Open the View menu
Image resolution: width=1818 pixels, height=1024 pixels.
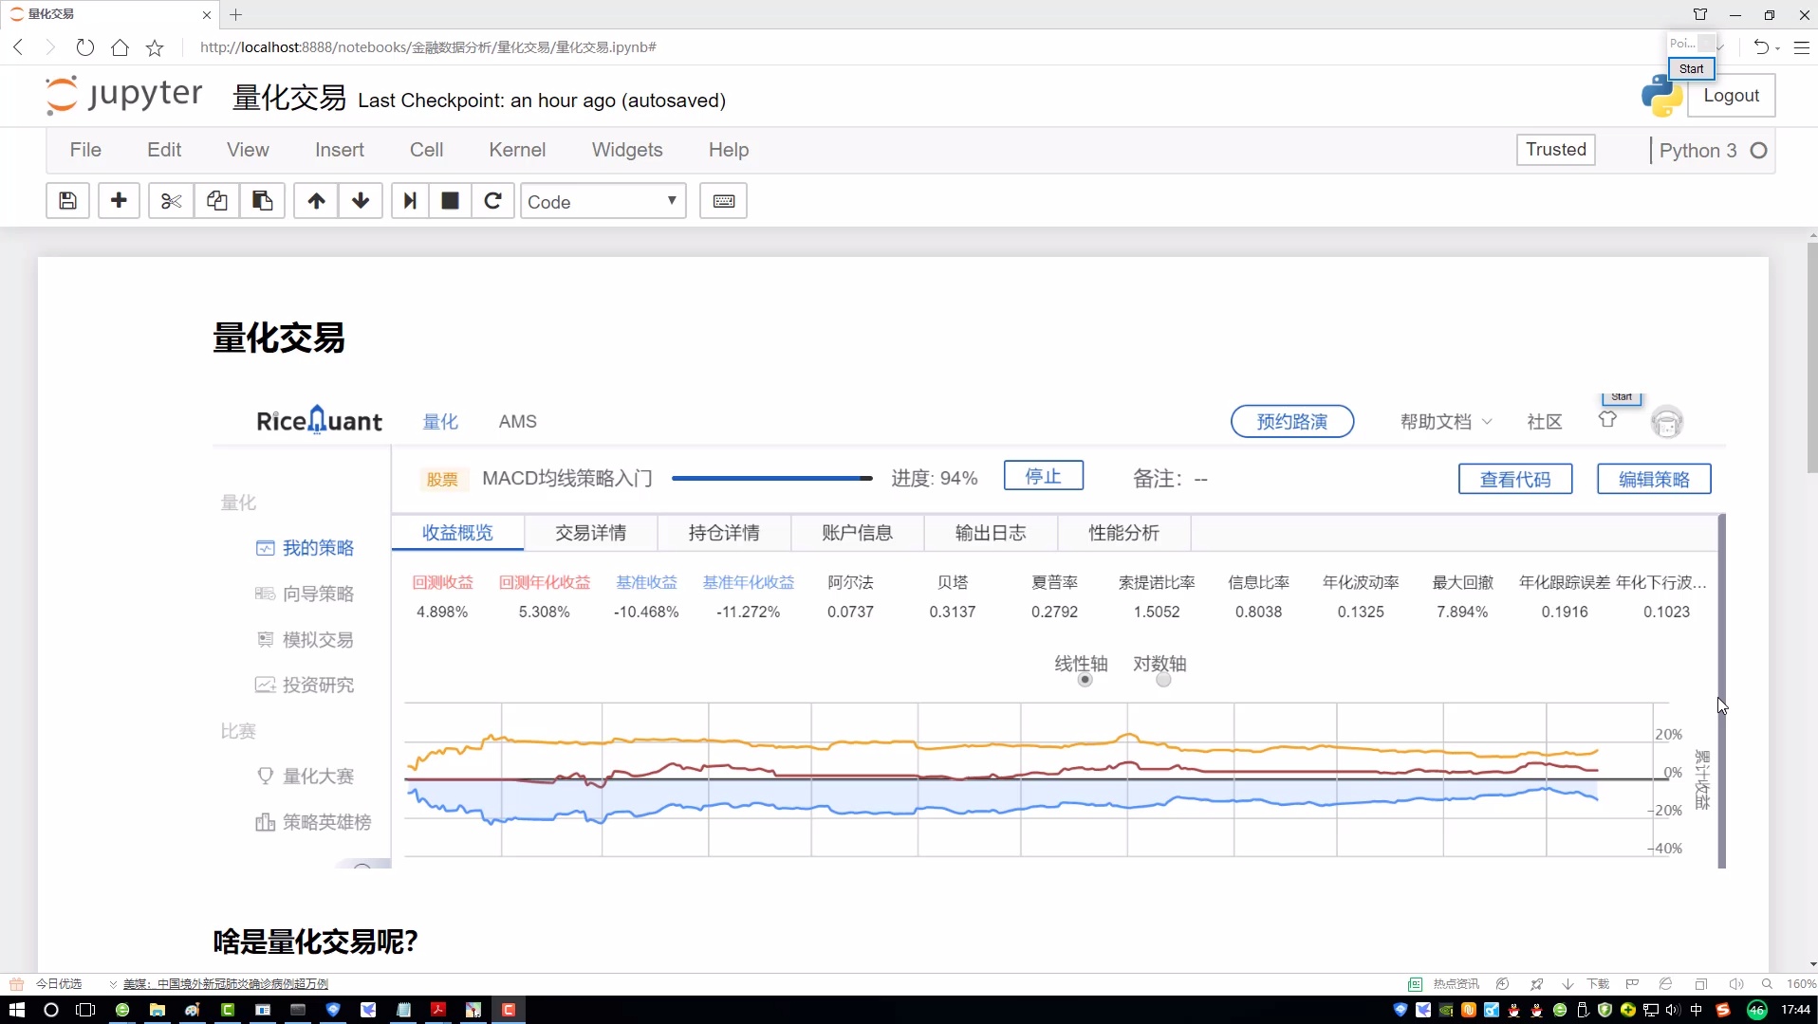coord(248,150)
